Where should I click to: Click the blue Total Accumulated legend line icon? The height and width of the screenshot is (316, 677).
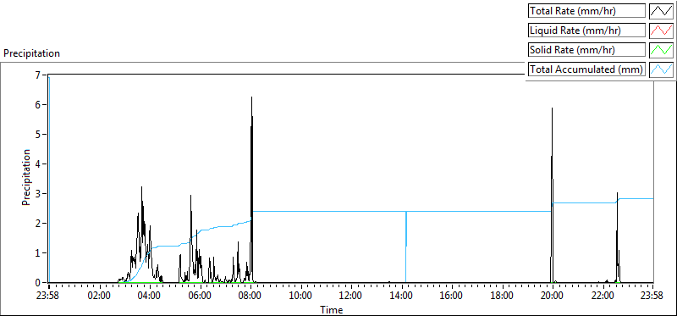tap(661, 69)
